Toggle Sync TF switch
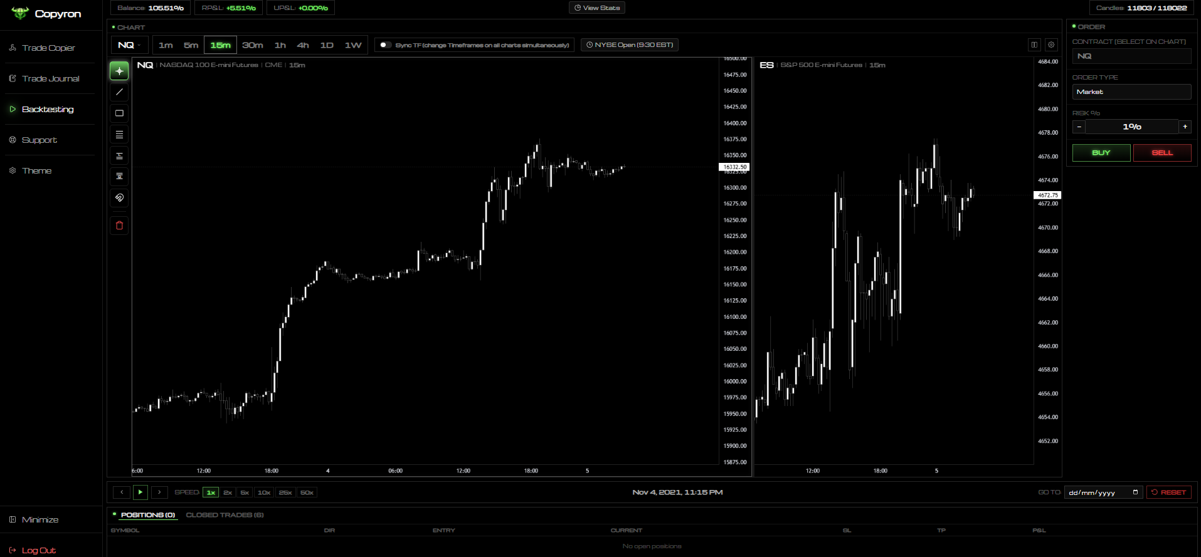The width and height of the screenshot is (1201, 557). click(386, 45)
